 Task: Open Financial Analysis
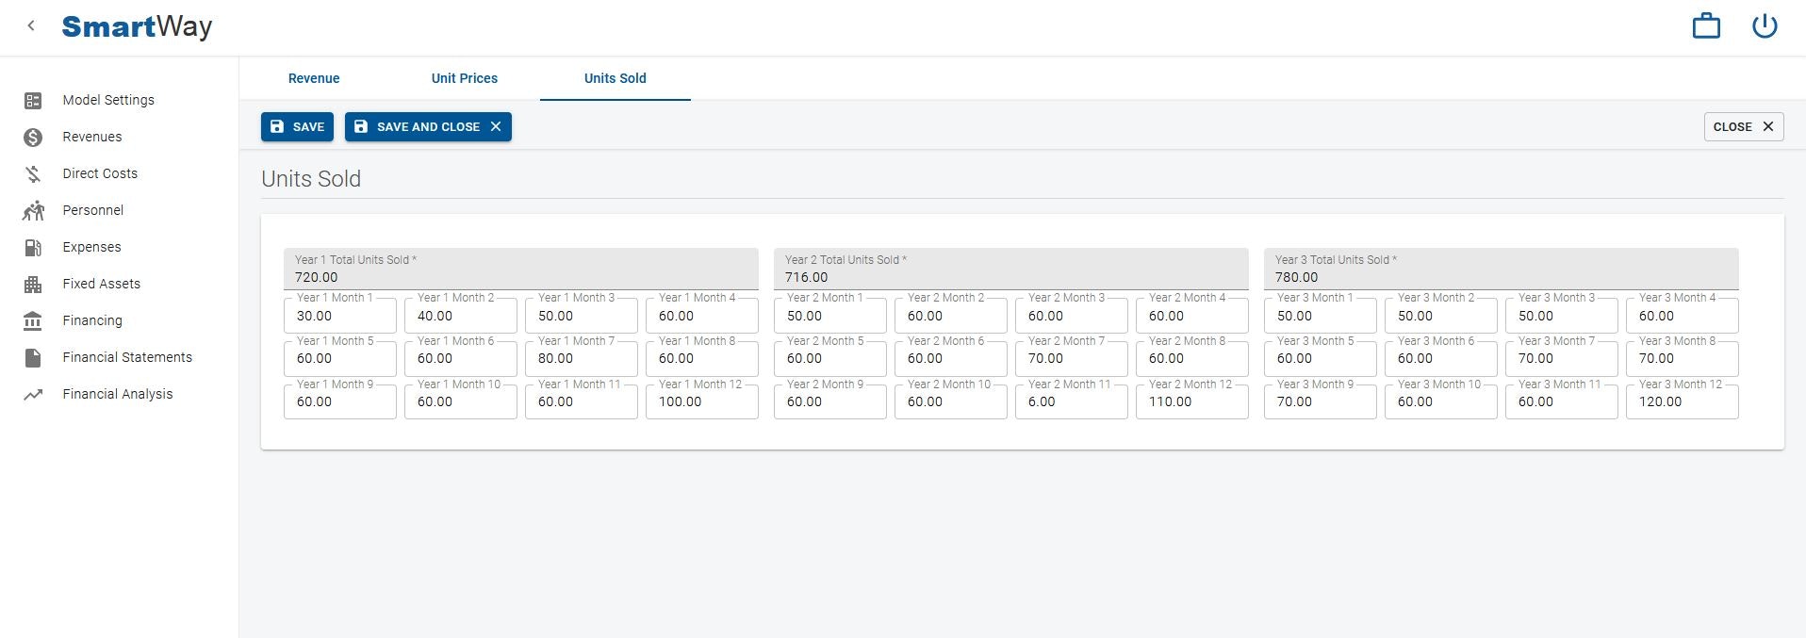point(118,394)
